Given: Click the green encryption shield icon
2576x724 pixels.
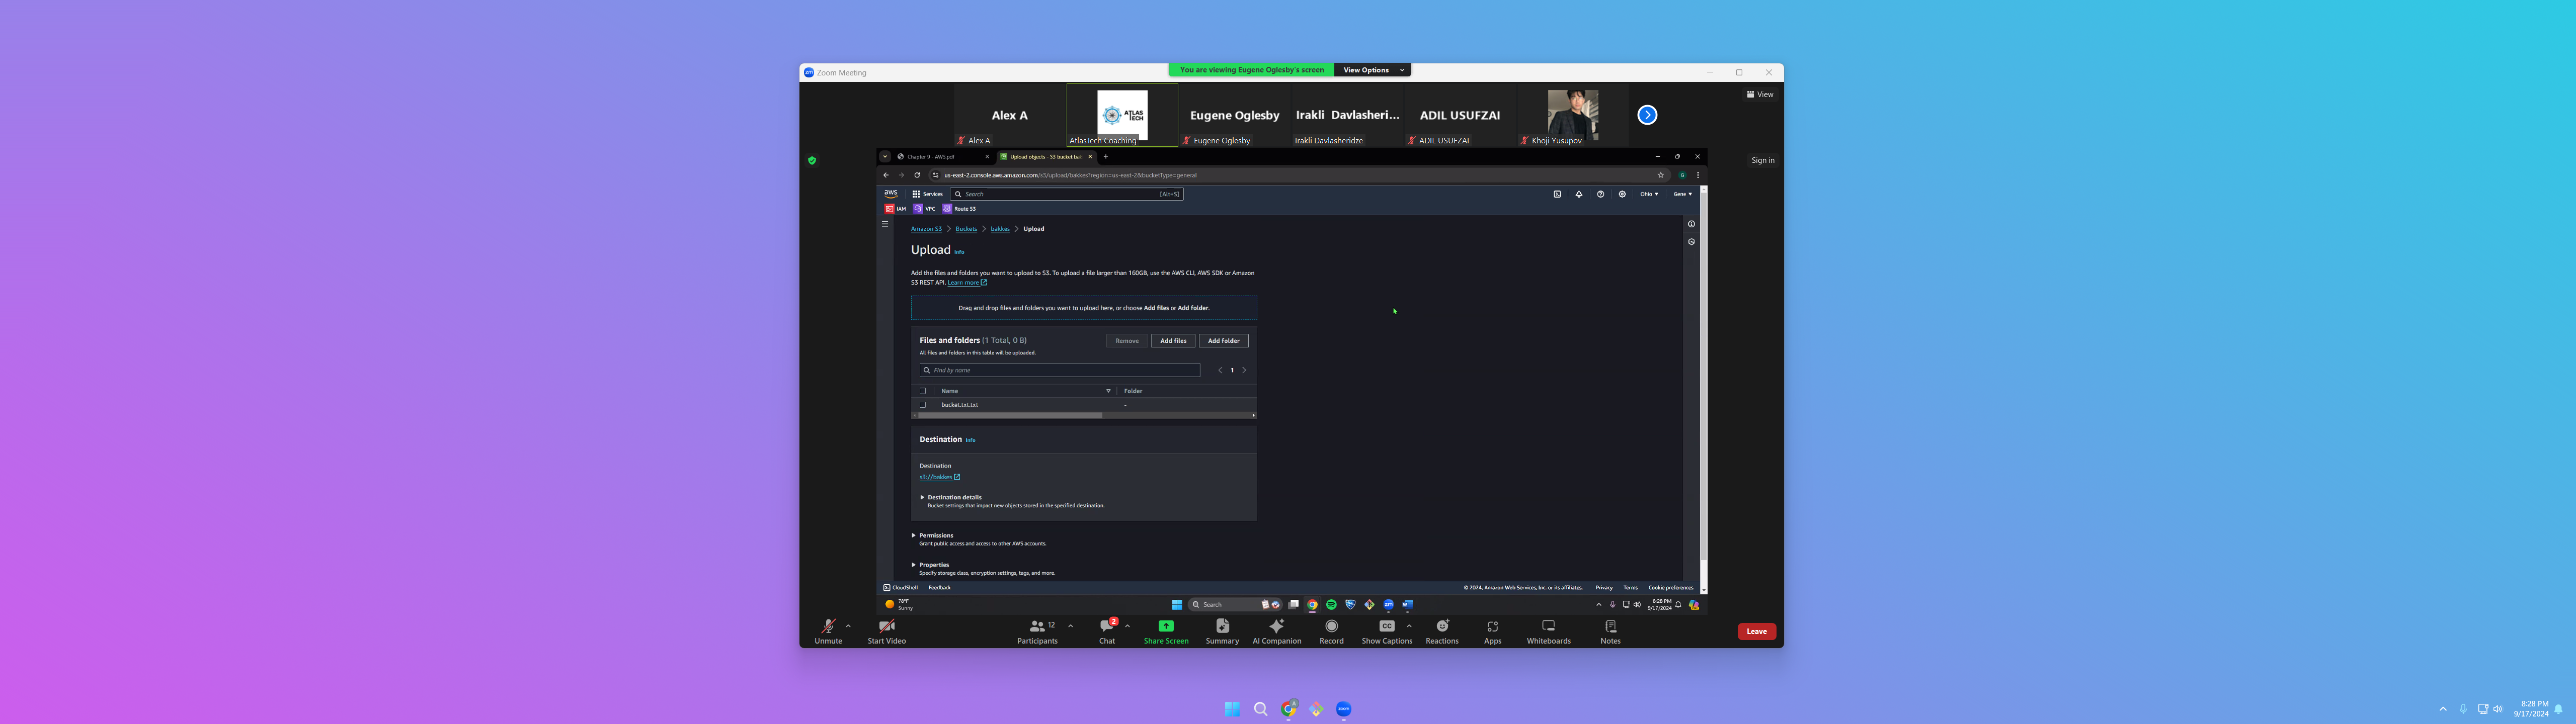Looking at the screenshot, I should (x=812, y=160).
